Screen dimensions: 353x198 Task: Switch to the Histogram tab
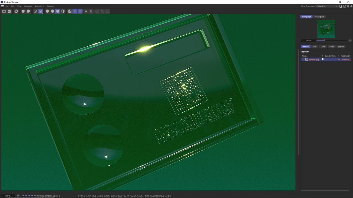(x=319, y=17)
